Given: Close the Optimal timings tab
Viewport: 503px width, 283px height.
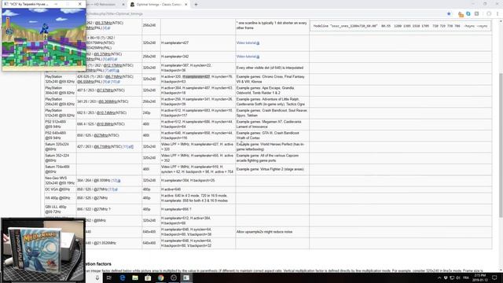Looking at the screenshot, I should pos(185,5).
